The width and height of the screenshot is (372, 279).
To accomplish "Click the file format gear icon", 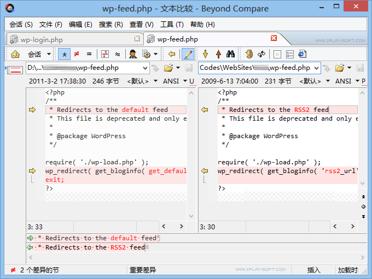I will (147, 54).
